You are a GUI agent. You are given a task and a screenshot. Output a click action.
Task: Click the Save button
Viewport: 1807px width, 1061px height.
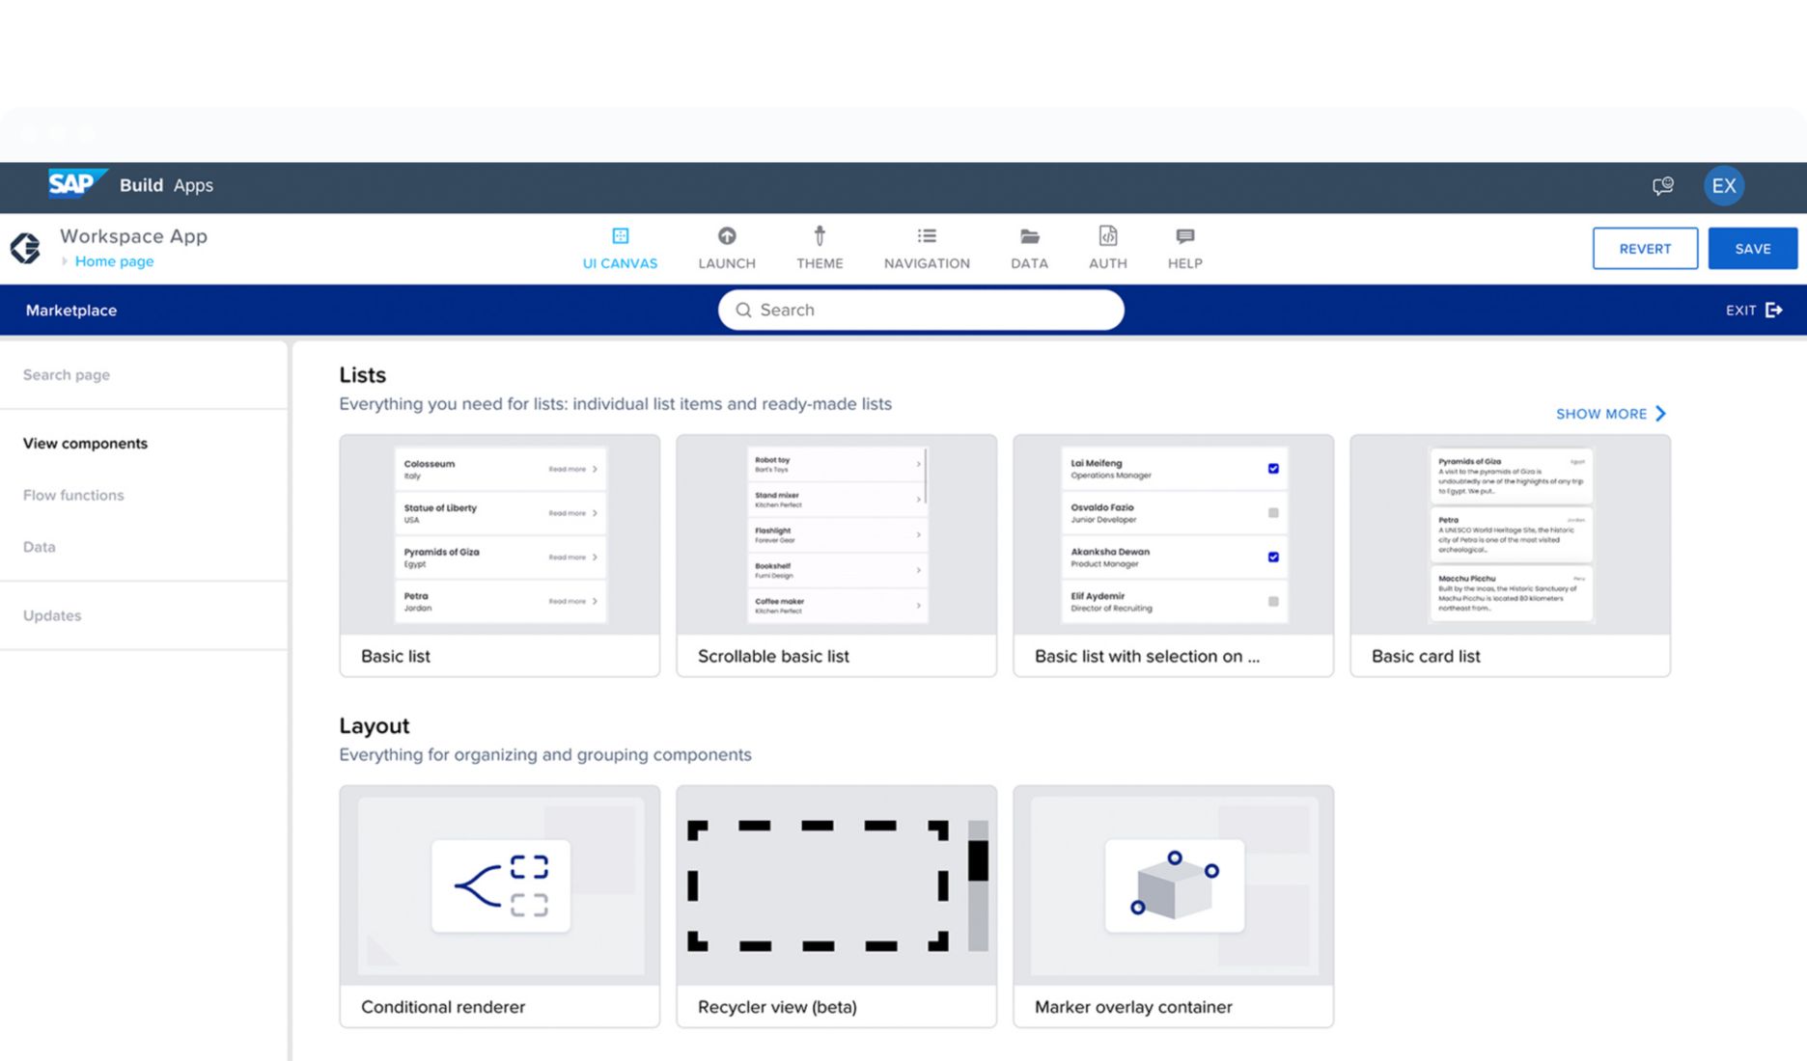pyautogui.click(x=1752, y=248)
